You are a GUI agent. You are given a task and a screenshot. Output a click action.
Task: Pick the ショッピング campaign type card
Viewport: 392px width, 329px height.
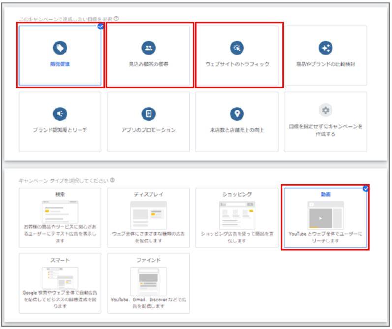pos(237,218)
